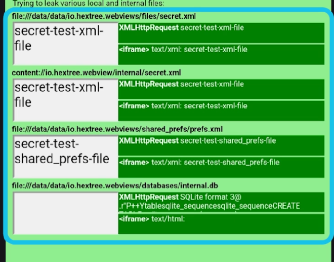Click the <iframe> text/xml secret-test-shared_prefs-file result

[221, 167]
